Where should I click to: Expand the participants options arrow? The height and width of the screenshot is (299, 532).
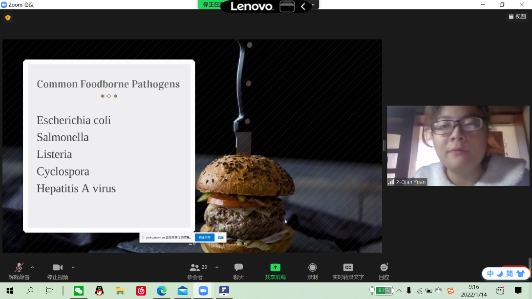pyautogui.click(x=217, y=267)
